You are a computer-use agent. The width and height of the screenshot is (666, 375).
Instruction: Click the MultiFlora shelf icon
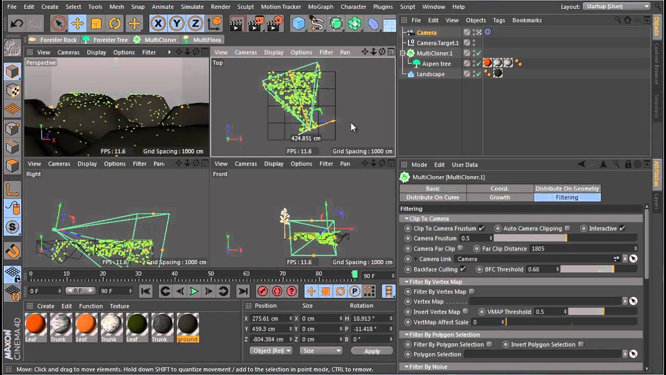tap(201, 40)
